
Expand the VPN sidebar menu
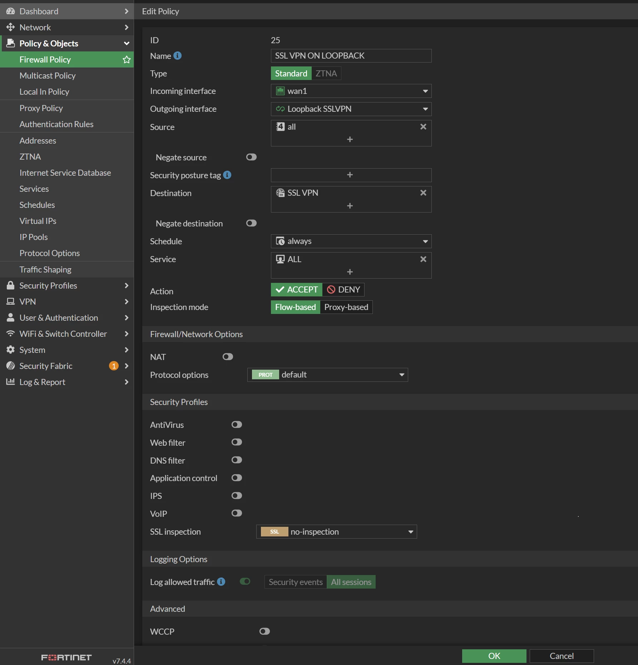67,302
